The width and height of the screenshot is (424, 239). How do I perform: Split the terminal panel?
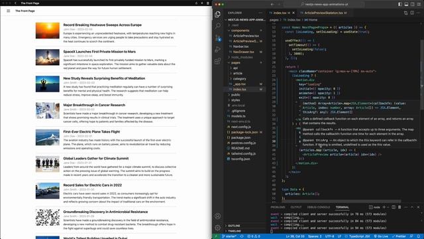(x=394, y=207)
